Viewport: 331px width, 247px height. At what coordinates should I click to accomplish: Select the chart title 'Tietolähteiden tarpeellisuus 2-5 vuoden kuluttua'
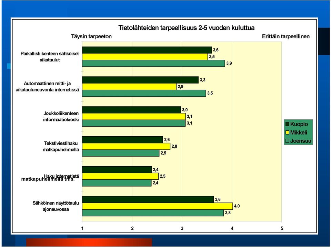coord(186,28)
